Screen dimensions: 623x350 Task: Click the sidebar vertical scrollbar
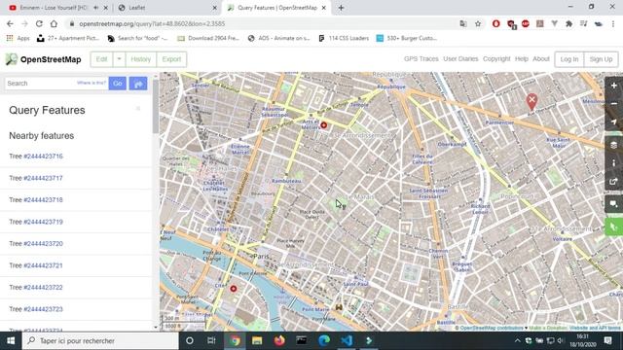coord(156,106)
